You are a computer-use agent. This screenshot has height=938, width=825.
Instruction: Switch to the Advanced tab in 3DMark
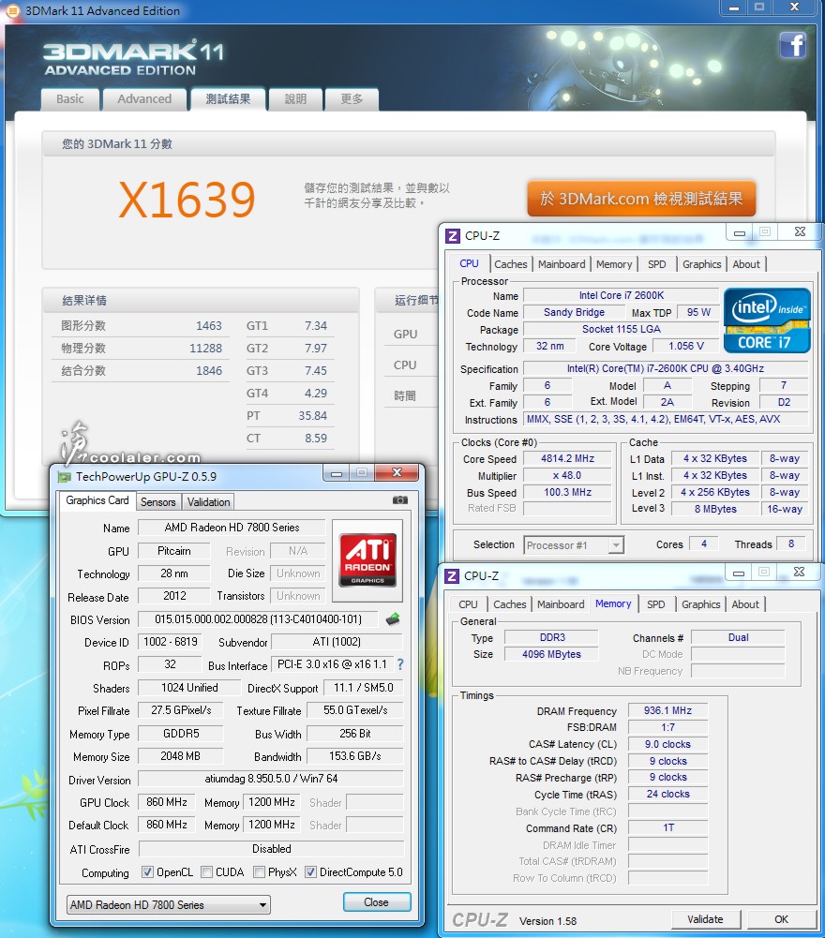click(x=144, y=99)
